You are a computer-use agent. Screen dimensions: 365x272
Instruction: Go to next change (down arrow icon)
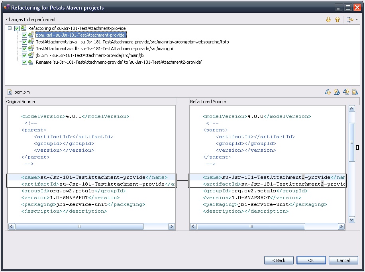click(328, 20)
